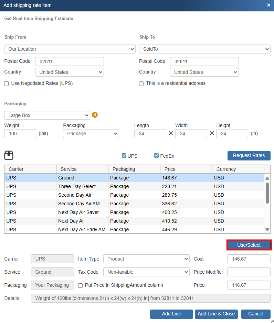Click the orange N badge icon
This screenshot has height=323, width=274.
click(95, 115)
